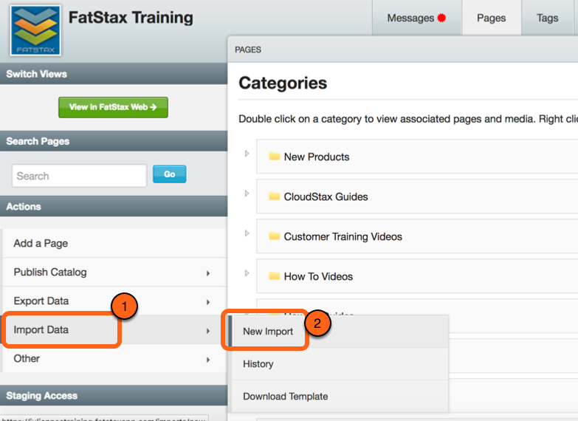Expand the Import Data submenu arrow
578x421 pixels.
point(208,331)
